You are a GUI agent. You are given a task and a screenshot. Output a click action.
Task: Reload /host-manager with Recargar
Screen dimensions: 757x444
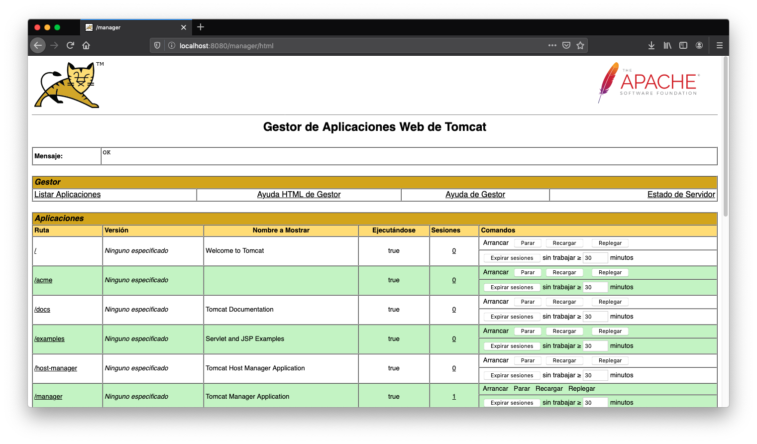click(x=564, y=361)
